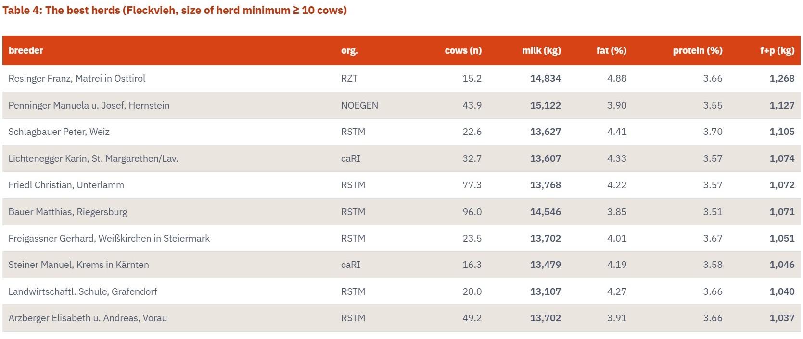Select Landwirtschaftl. Schule, Grafendorf row

pos(401,291)
